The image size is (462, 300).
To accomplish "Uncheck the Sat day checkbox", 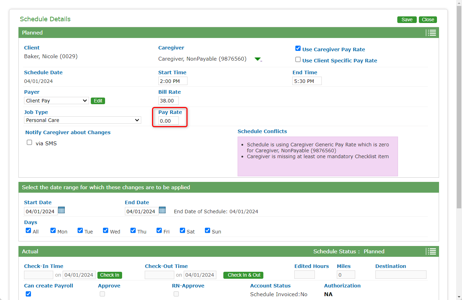I will (183, 230).
